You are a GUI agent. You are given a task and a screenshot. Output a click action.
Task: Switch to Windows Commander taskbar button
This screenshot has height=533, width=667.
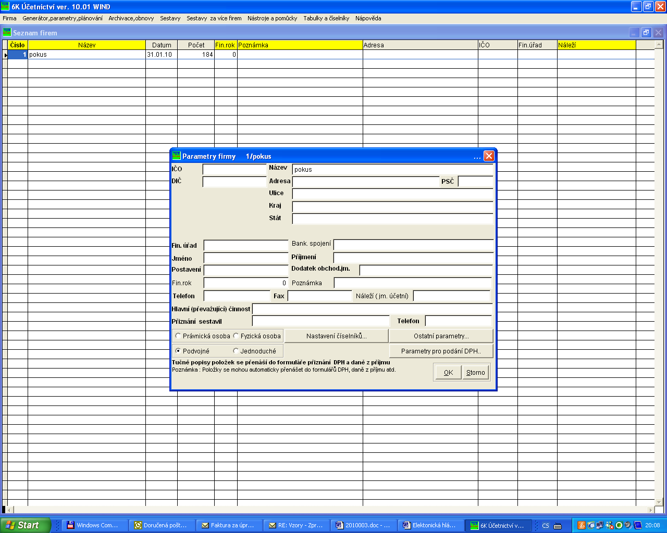coord(94,525)
